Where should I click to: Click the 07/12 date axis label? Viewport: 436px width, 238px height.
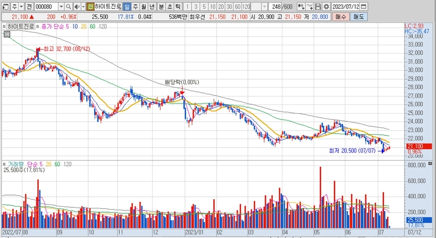click(414, 232)
